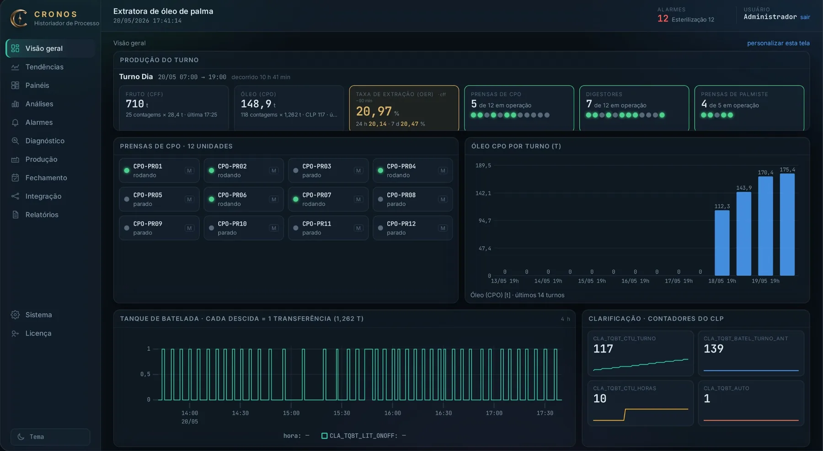The height and width of the screenshot is (451, 823).
Task: Open the Tendências menu item
Action: [x=50, y=67]
